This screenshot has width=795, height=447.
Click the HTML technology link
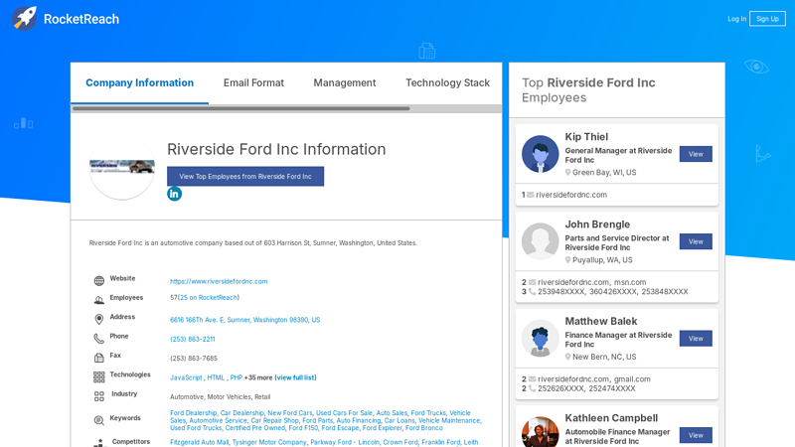(216, 377)
